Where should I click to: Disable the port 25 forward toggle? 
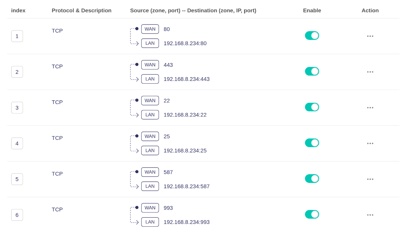pyautogui.click(x=312, y=143)
